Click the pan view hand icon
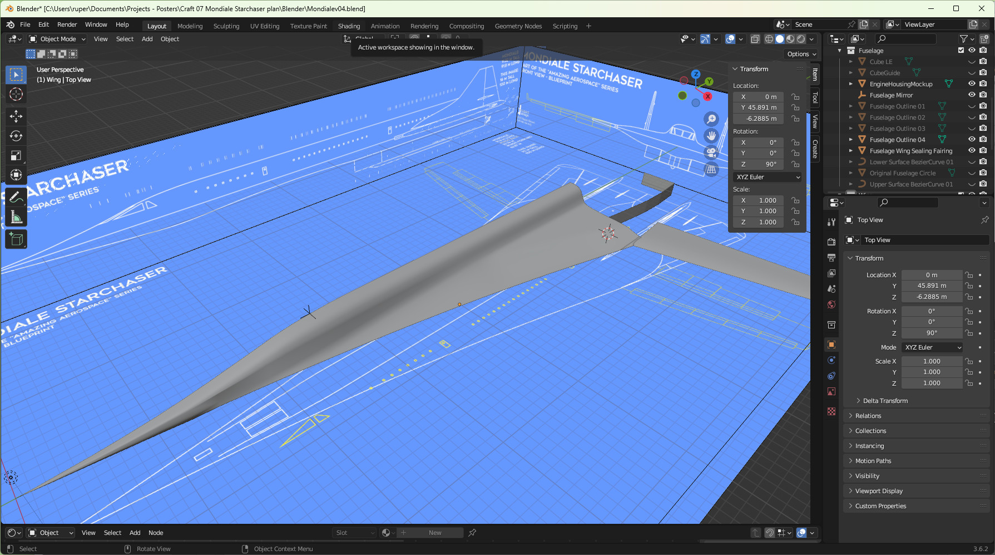Image resolution: width=995 pixels, height=555 pixels. click(711, 136)
